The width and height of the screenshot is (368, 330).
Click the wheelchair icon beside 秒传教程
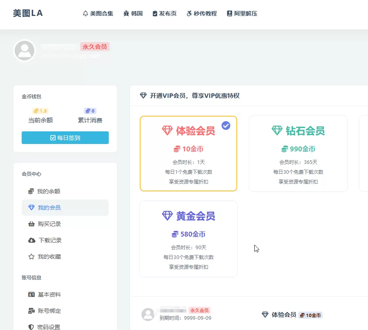click(189, 13)
